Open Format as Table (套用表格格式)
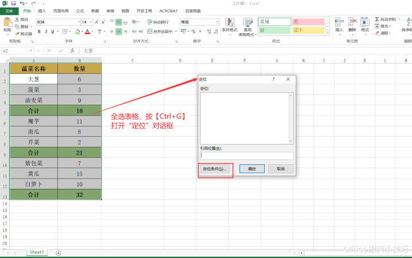 248,27
